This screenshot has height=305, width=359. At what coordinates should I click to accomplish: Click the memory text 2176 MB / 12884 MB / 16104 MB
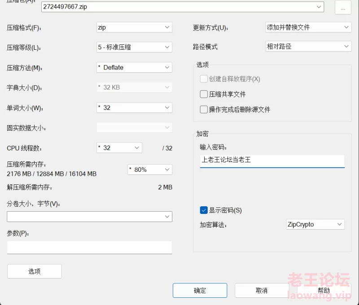[x=52, y=174]
